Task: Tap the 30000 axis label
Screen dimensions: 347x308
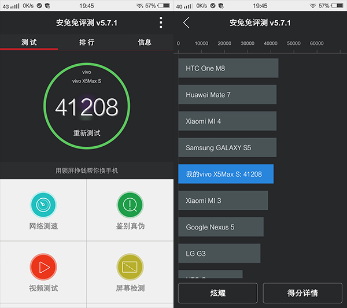Action: tap(248, 43)
